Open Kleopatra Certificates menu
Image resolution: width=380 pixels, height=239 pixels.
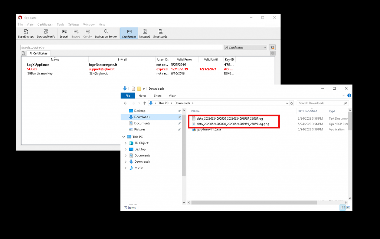45,24
